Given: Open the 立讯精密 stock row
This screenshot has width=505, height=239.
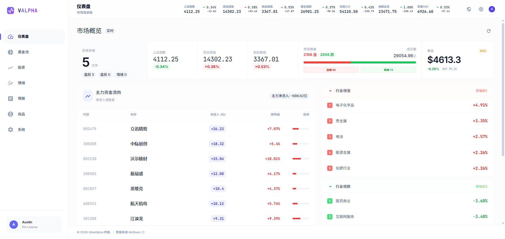Looking at the screenshot, I should coord(196,129).
